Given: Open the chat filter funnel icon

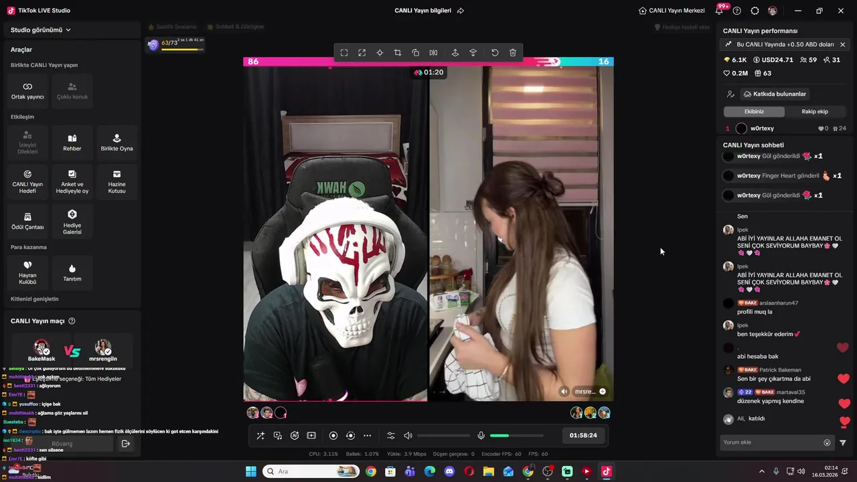Looking at the screenshot, I should click(x=843, y=443).
